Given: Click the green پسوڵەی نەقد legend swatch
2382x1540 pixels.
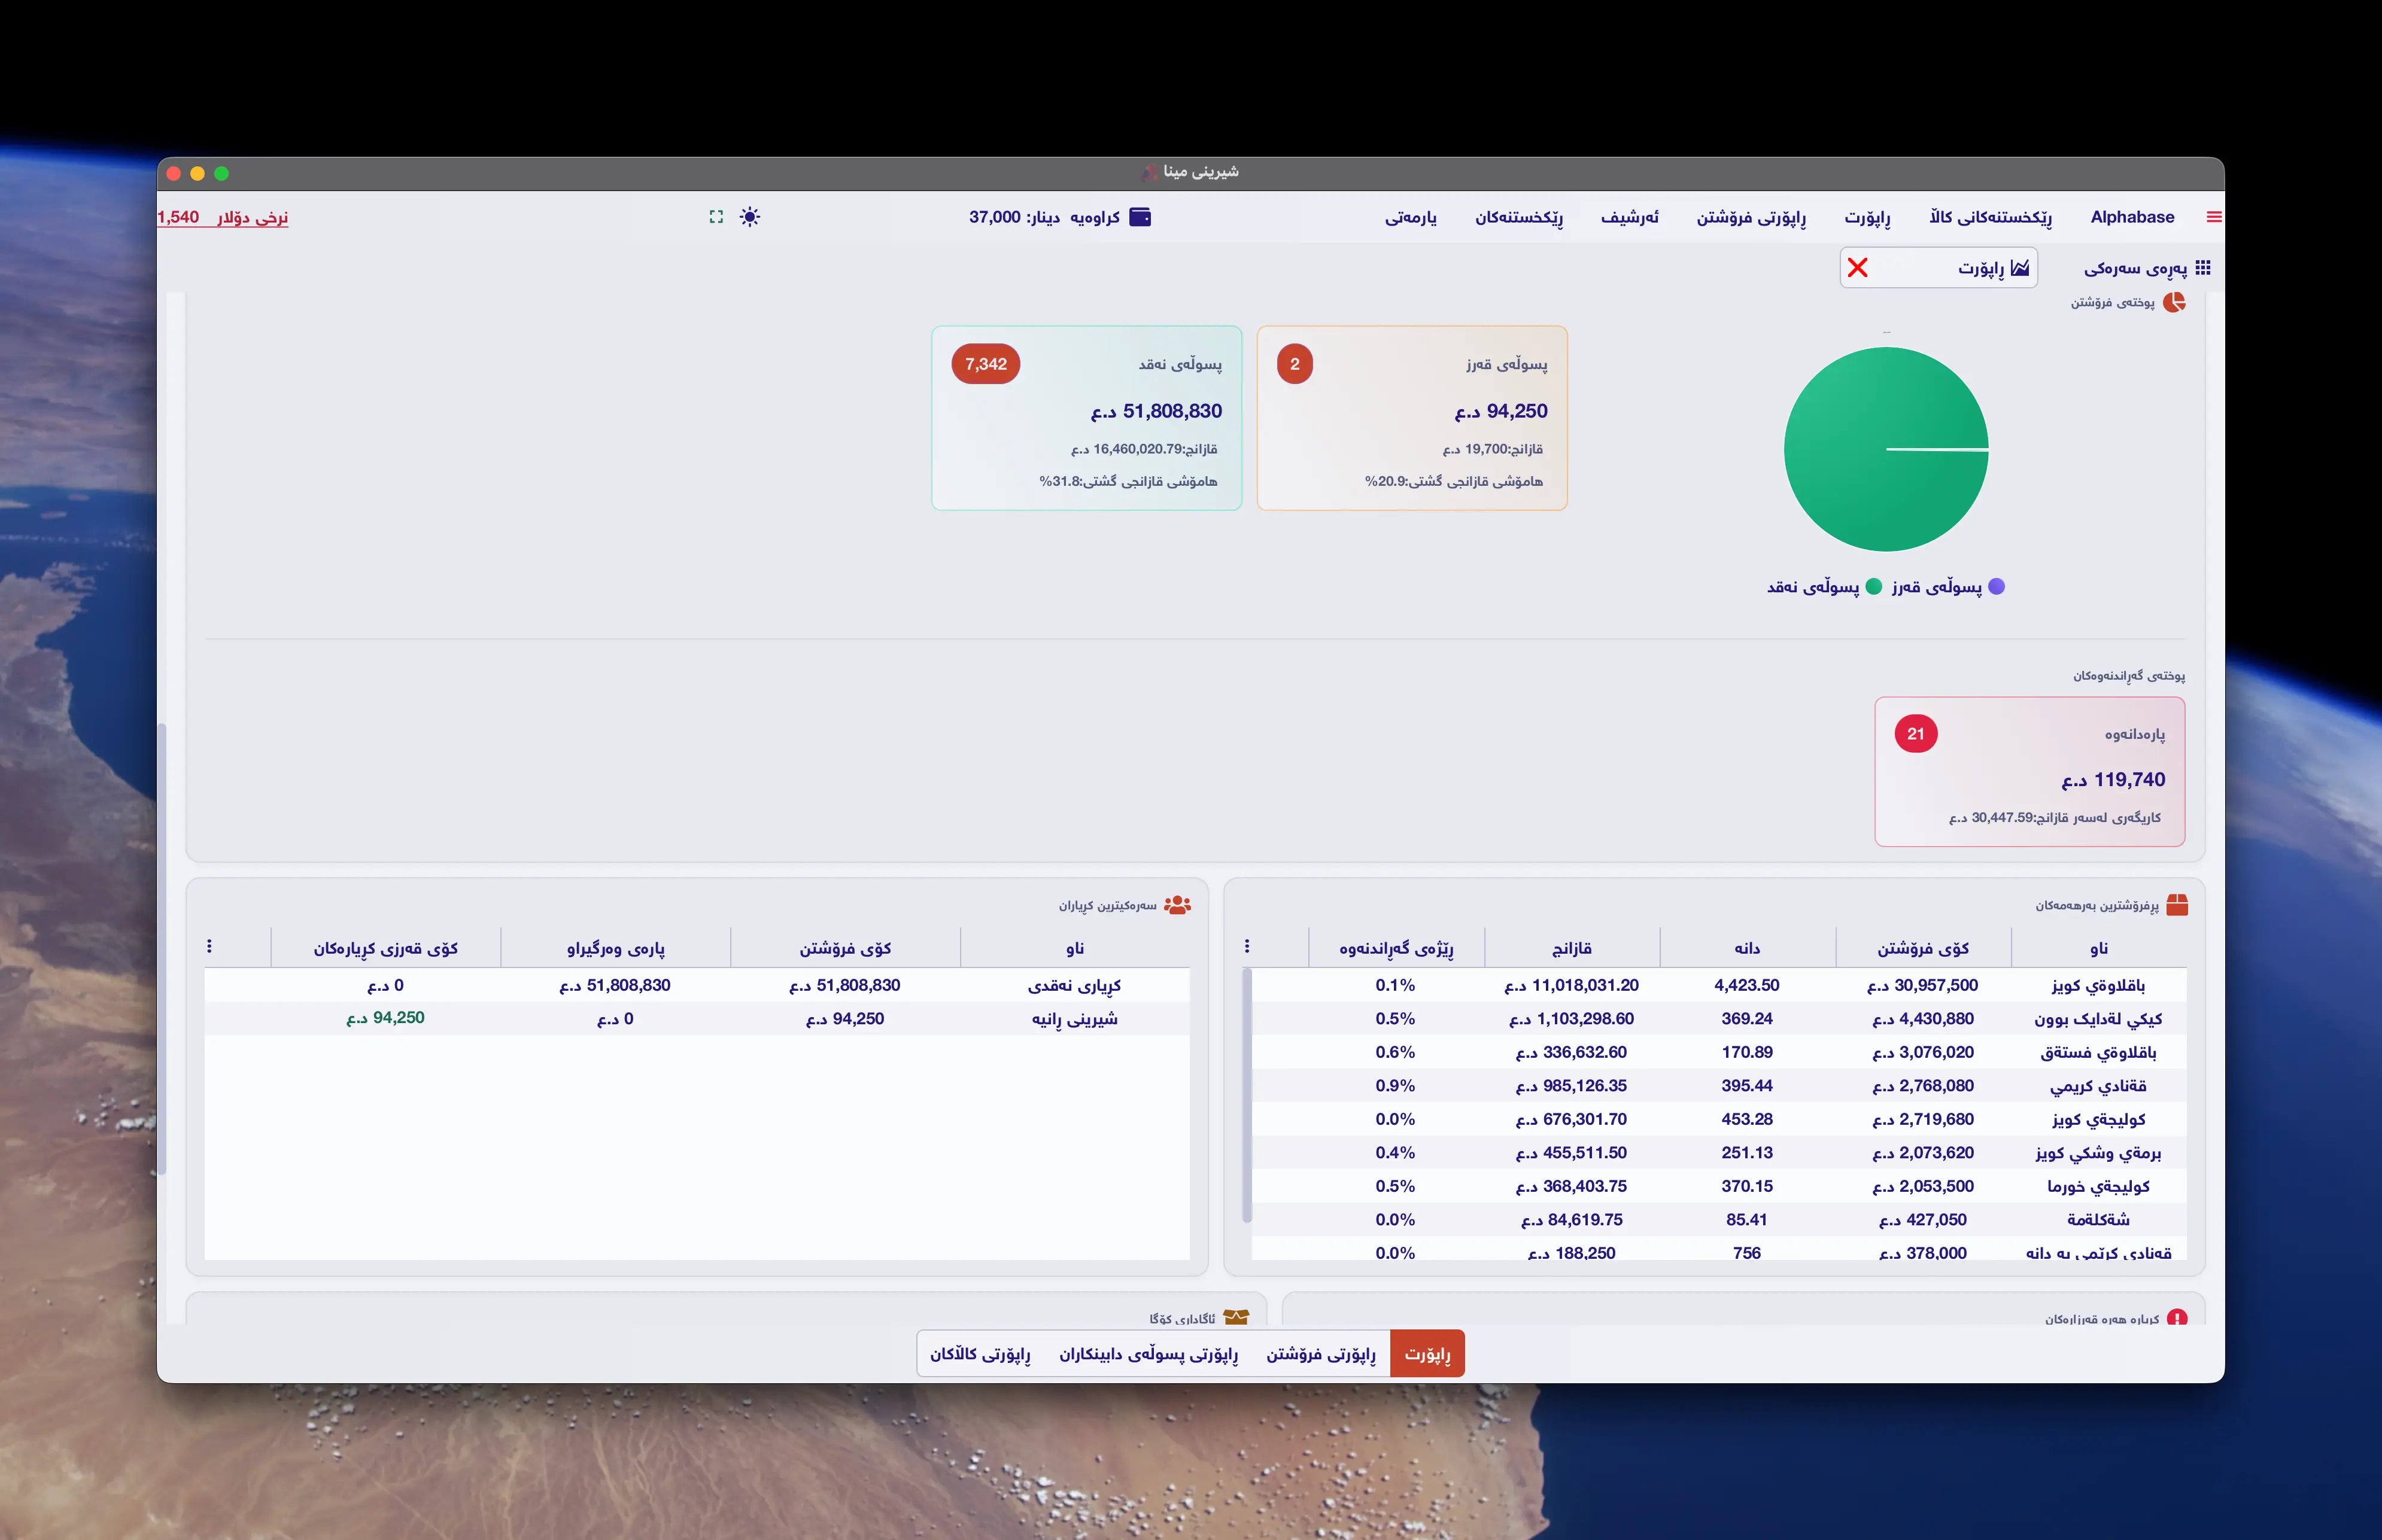Looking at the screenshot, I should (1874, 587).
